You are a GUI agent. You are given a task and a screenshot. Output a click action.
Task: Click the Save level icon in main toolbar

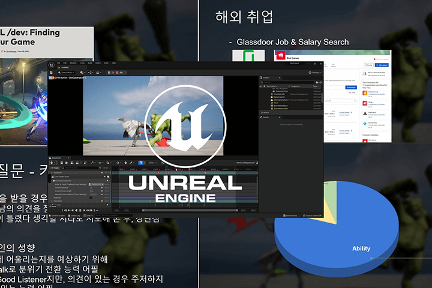pyautogui.click(x=51, y=73)
